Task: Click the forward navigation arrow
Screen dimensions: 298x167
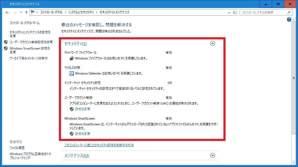Action: coord(15,13)
